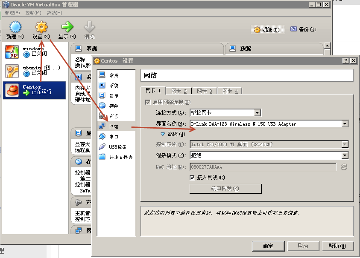
Task: Click 帮助(H) button in settings dialog
Action: (x=337, y=246)
